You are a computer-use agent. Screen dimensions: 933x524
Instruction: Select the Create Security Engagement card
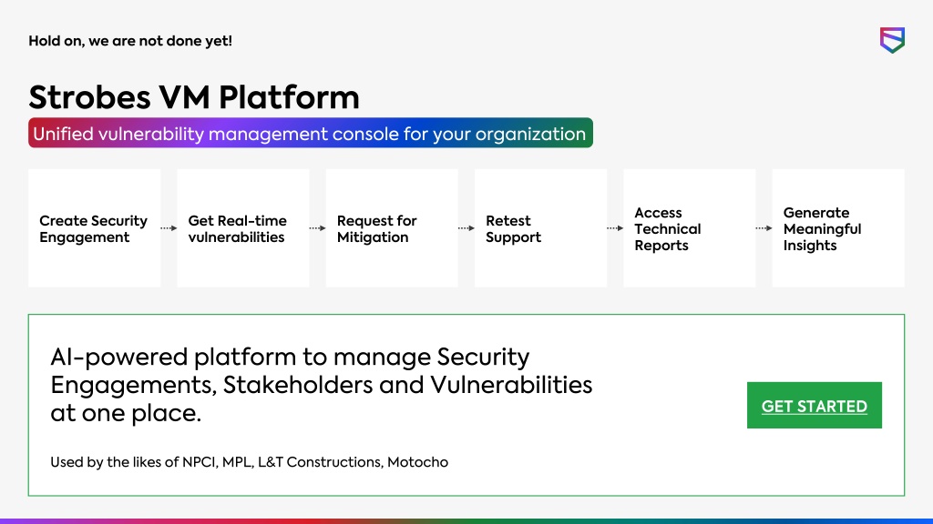[x=95, y=228]
